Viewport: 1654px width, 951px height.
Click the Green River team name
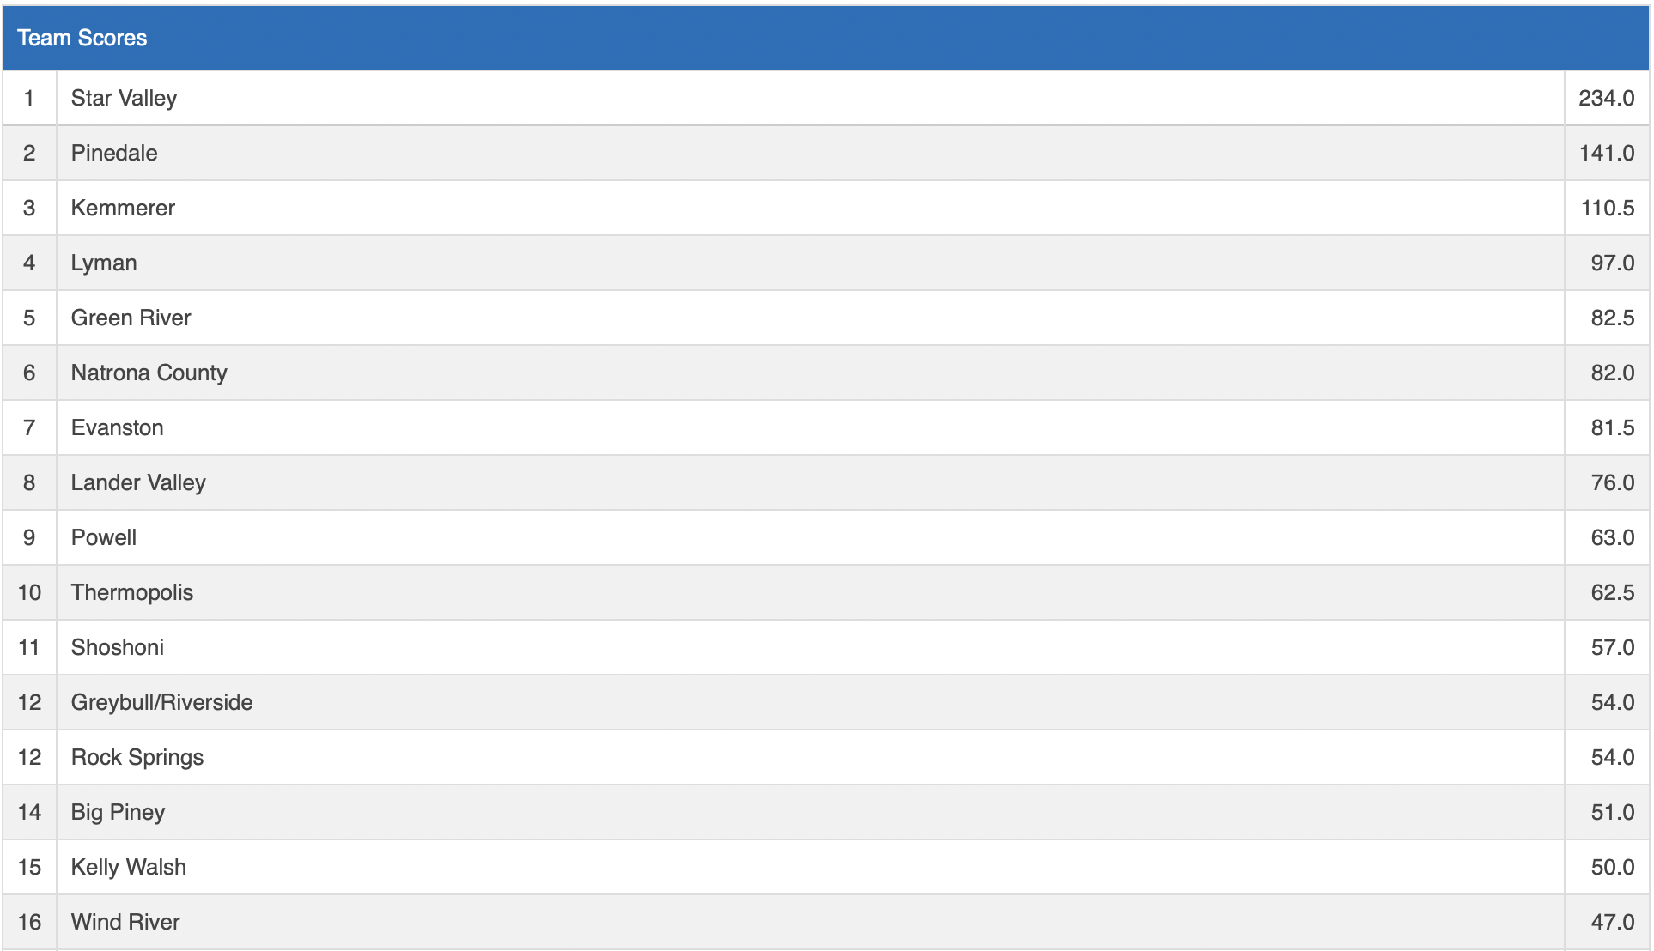coord(131,318)
